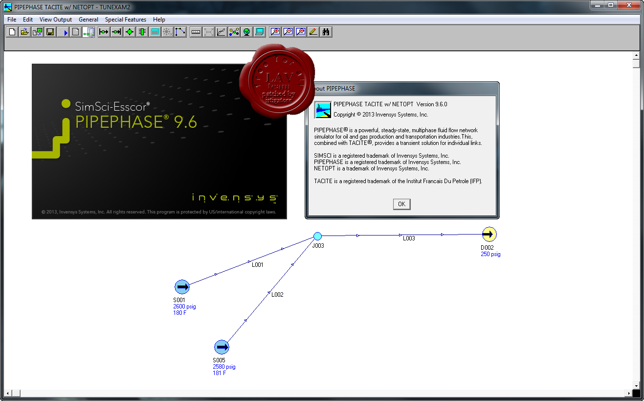This screenshot has width=644, height=401.
Task: Open the Special Features menu
Action: tap(126, 20)
